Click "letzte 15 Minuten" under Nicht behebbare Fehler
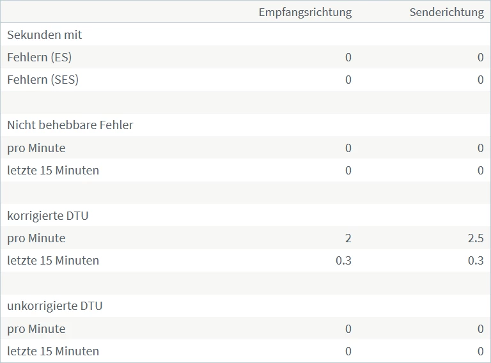This screenshot has height=363, width=491. coord(53,171)
